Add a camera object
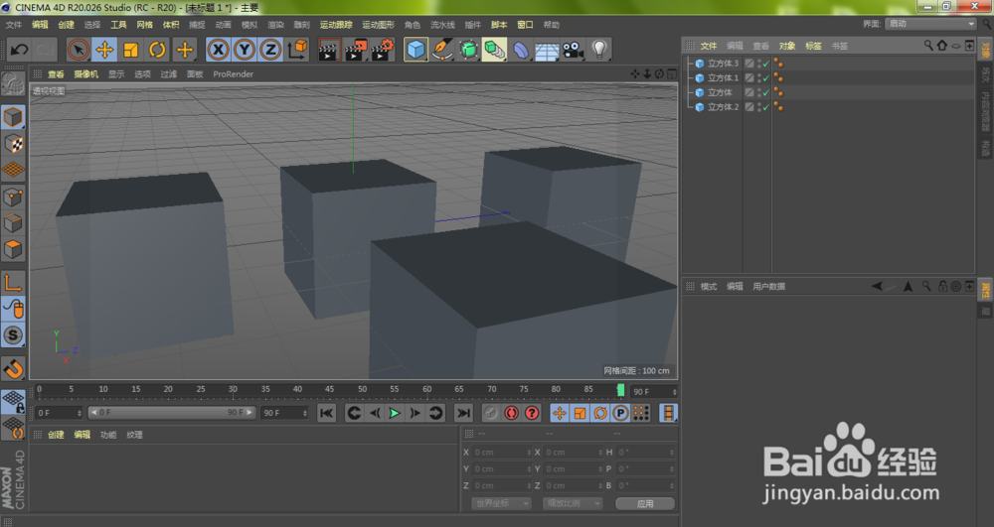Viewport: 994px width, 527px height. coord(574,50)
